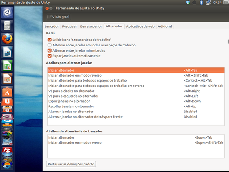Click the Visão geral button
The width and height of the screenshot is (229, 172).
coord(59,17)
